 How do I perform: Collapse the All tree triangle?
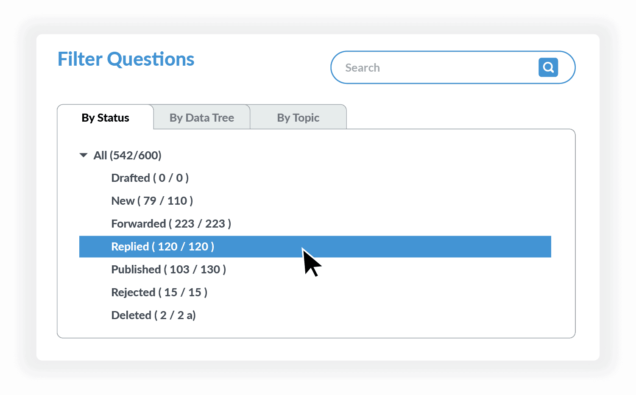[84, 156]
